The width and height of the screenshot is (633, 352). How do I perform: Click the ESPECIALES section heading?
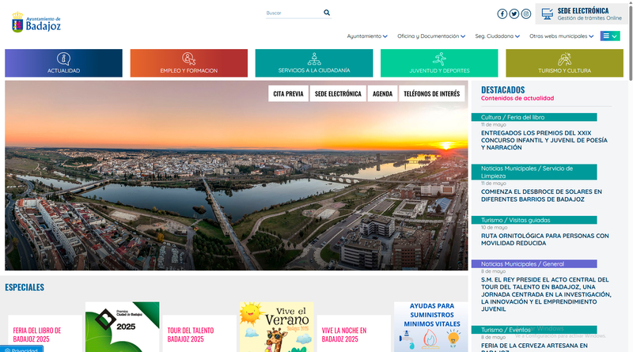click(25, 287)
